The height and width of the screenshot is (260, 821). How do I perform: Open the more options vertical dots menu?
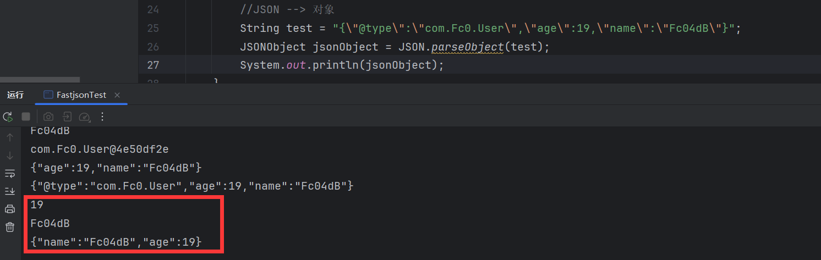pyautogui.click(x=102, y=117)
